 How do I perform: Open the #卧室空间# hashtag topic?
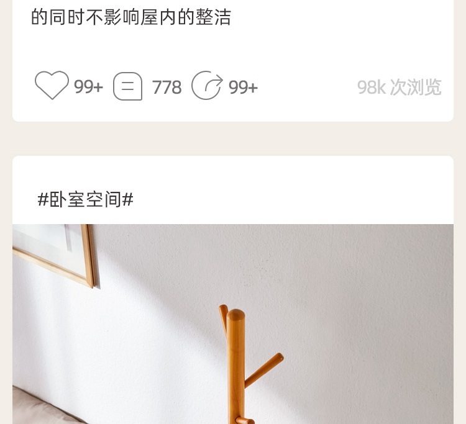click(86, 199)
